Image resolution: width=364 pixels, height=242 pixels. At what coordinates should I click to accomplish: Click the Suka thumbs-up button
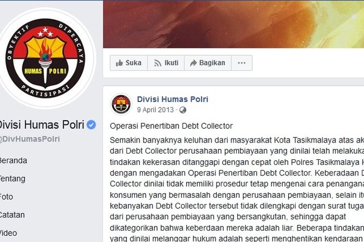[x=129, y=63]
